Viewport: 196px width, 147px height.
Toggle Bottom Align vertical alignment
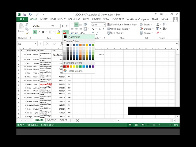81,24
